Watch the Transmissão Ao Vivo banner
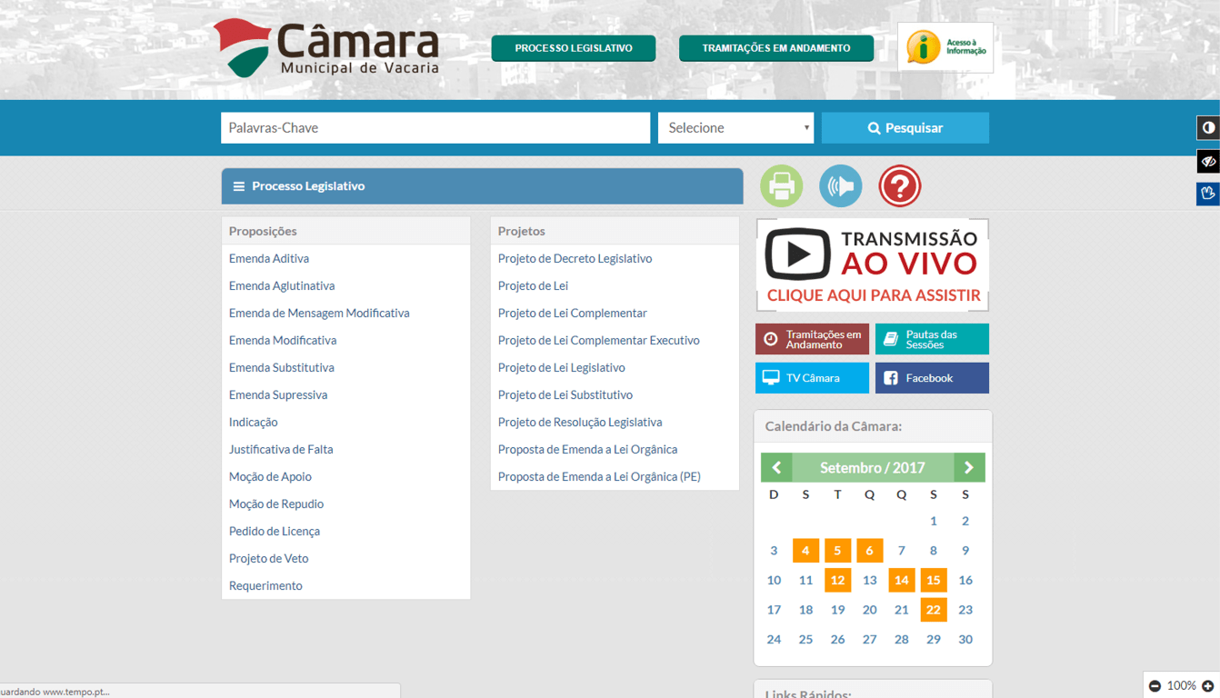1220x698 pixels. click(x=873, y=264)
